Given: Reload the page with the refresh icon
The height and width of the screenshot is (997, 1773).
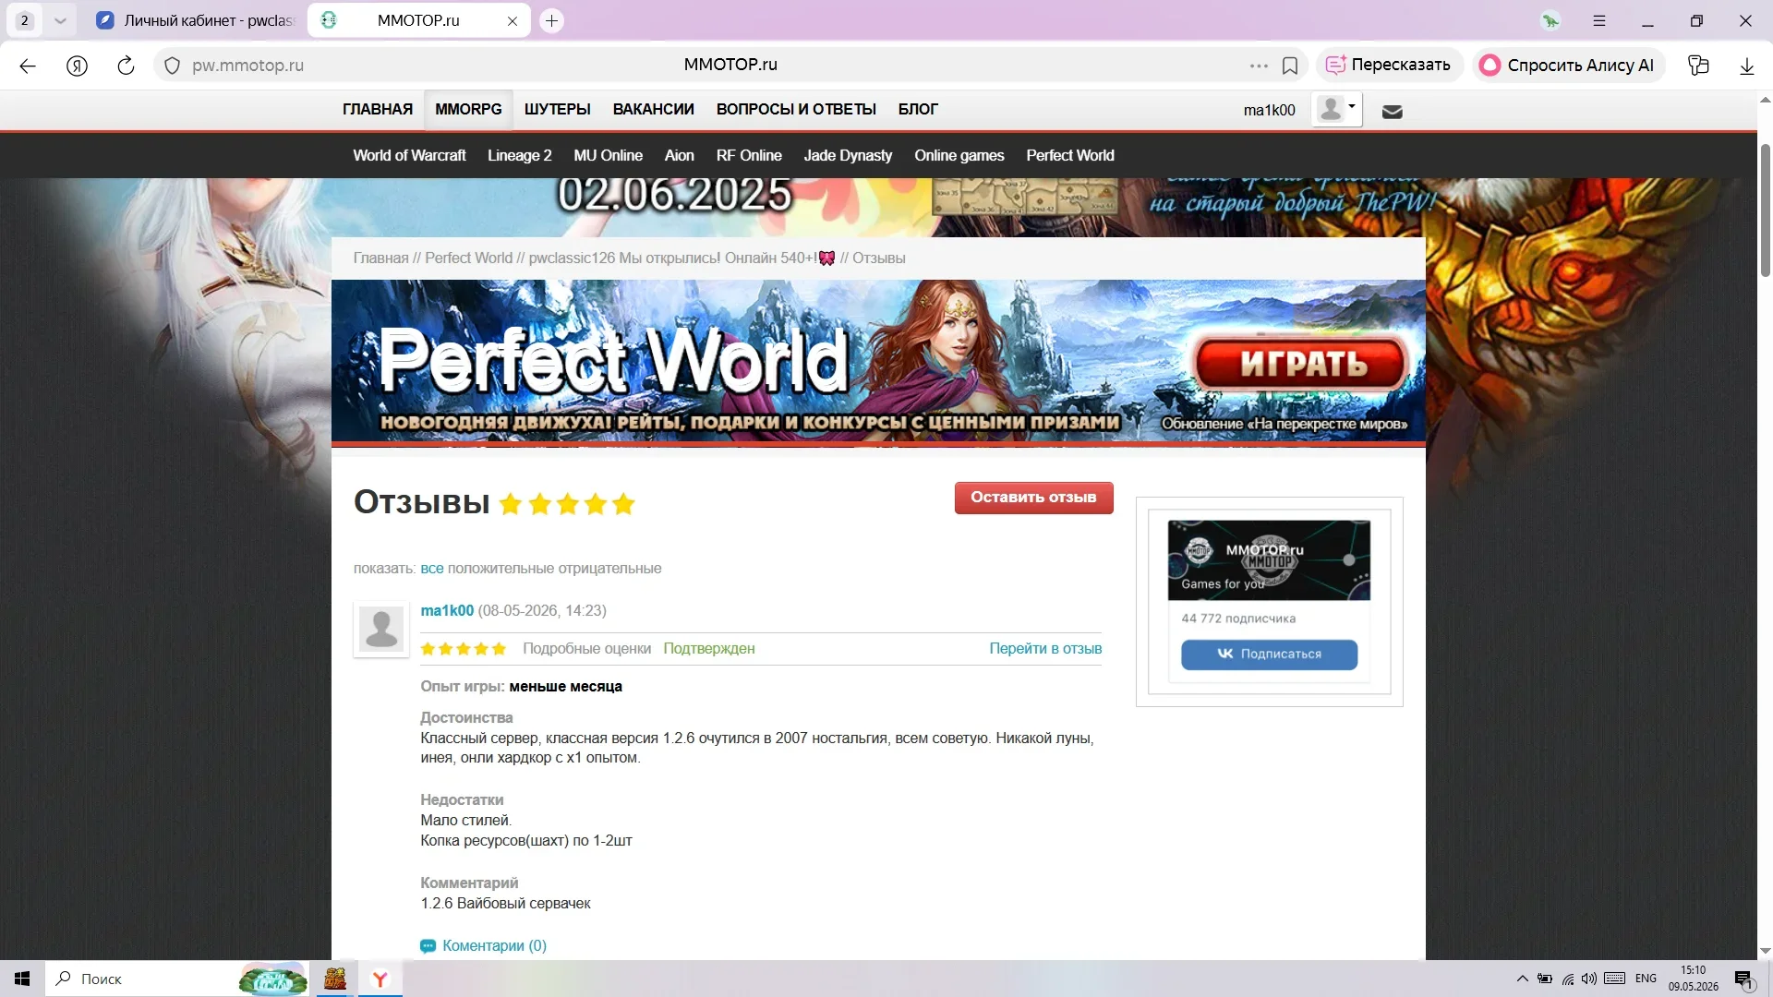Looking at the screenshot, I should pos(126,66).
